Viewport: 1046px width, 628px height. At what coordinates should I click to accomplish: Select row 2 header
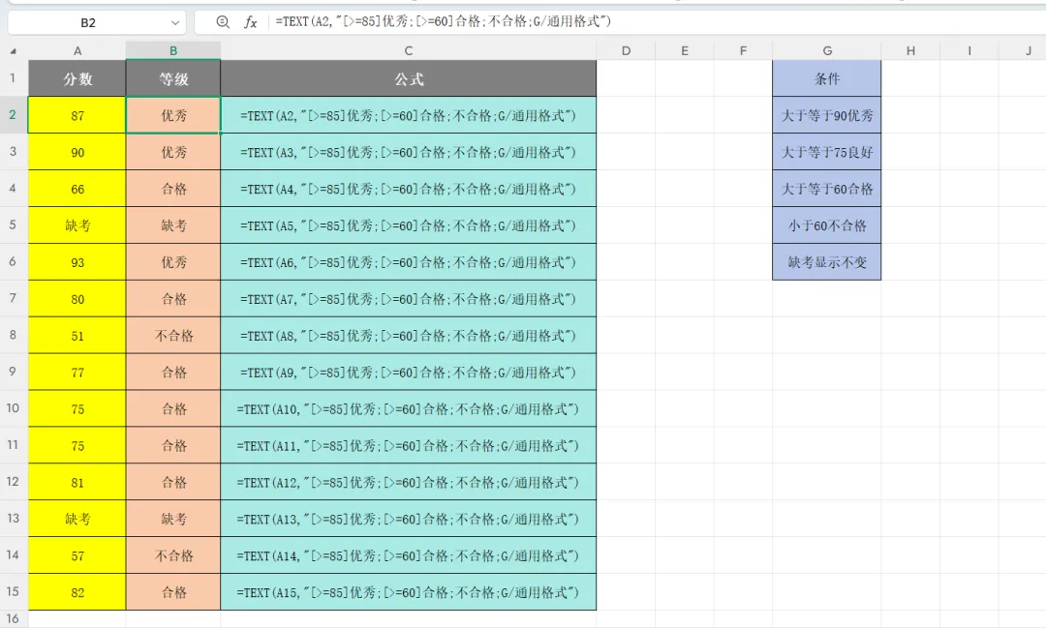14,115
